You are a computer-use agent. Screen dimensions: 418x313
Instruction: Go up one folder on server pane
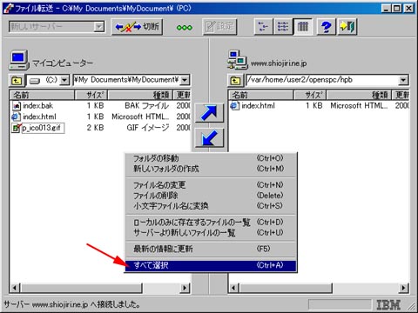coord(235,80)
